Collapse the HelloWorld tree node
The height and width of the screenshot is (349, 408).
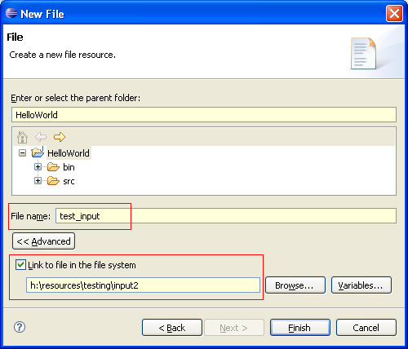[x=22, y=153]
